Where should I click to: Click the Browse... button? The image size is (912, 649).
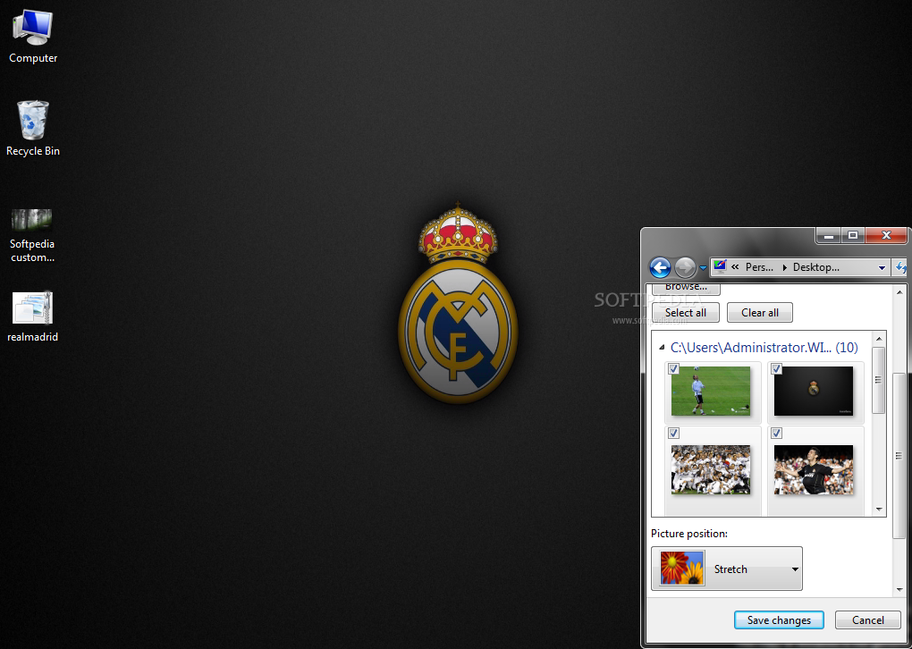686,289
